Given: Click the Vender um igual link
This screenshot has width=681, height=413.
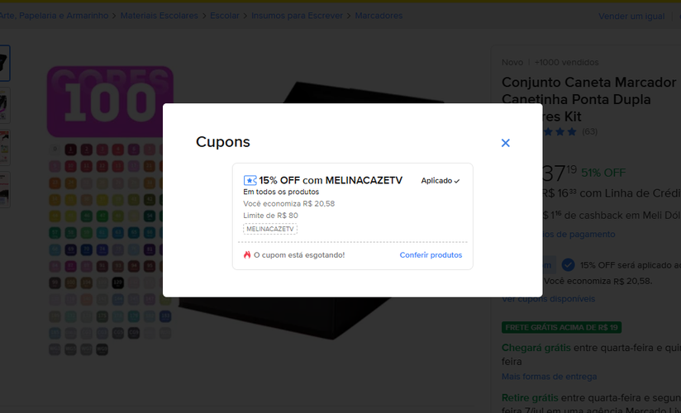Looking at the screenshot, I should tap(631, 17).
